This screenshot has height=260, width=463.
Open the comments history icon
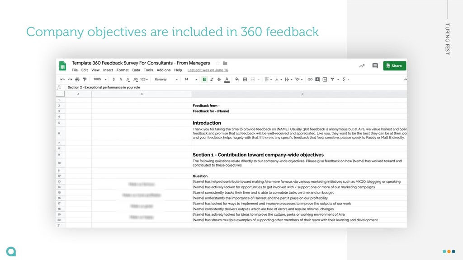pyautogui.click(x=375, y=66)
